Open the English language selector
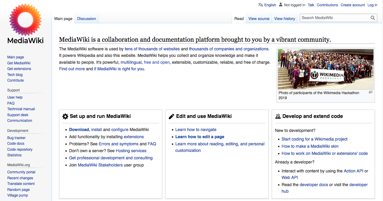Screen dimensions: 383x201 pyautogui.click(x=270, y=5)
